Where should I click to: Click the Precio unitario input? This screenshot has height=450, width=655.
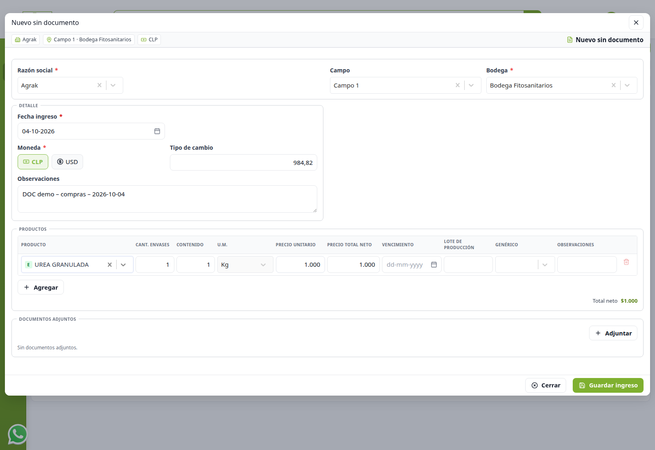pos(300,265)
